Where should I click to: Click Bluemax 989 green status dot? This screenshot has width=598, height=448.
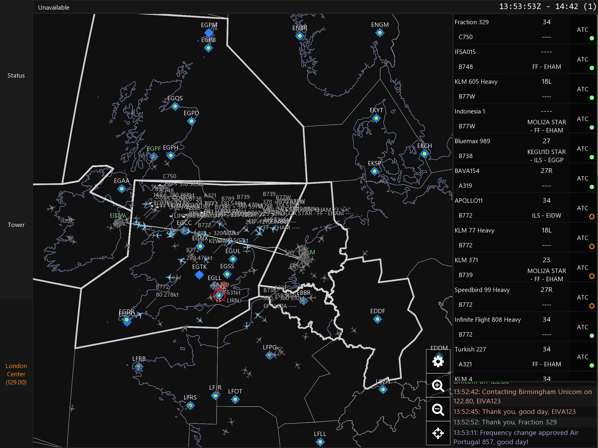pyautogui.click(x=592, y=157)
